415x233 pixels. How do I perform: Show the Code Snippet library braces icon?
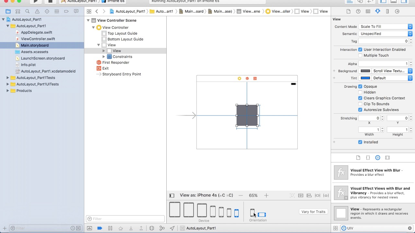(x=368, y=158)
